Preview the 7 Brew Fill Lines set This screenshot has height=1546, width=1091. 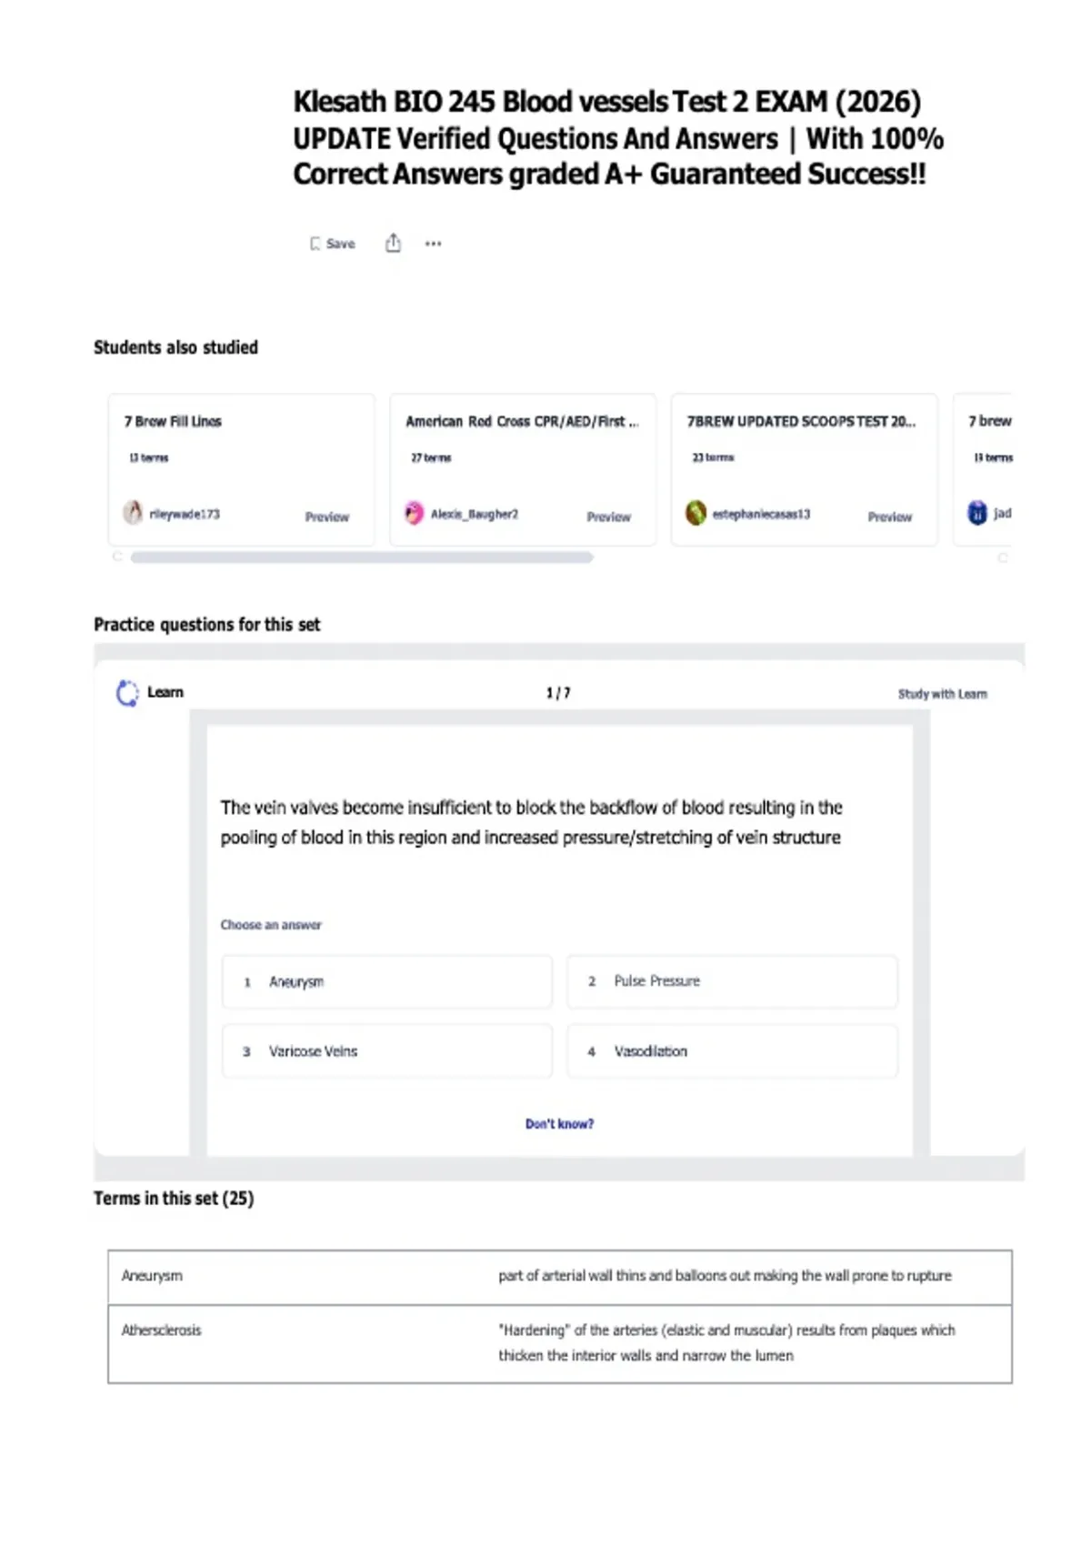tap(327, 517)
